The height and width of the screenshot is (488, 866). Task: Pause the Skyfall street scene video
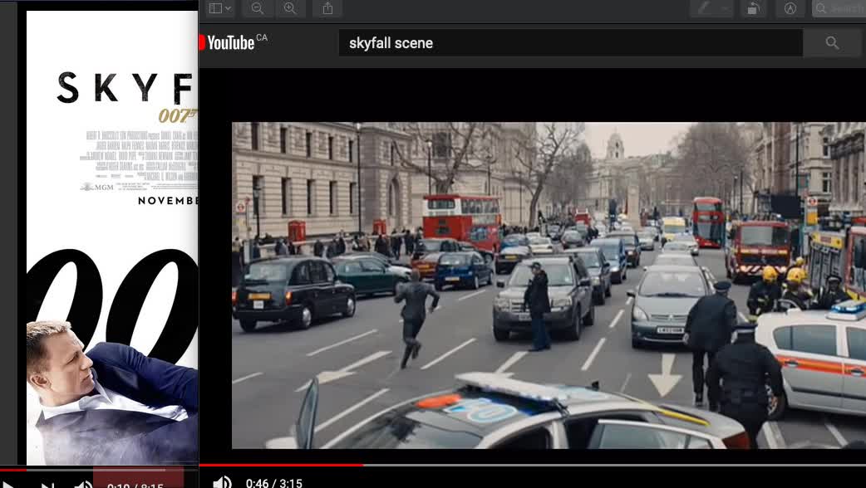pos(549,285)
